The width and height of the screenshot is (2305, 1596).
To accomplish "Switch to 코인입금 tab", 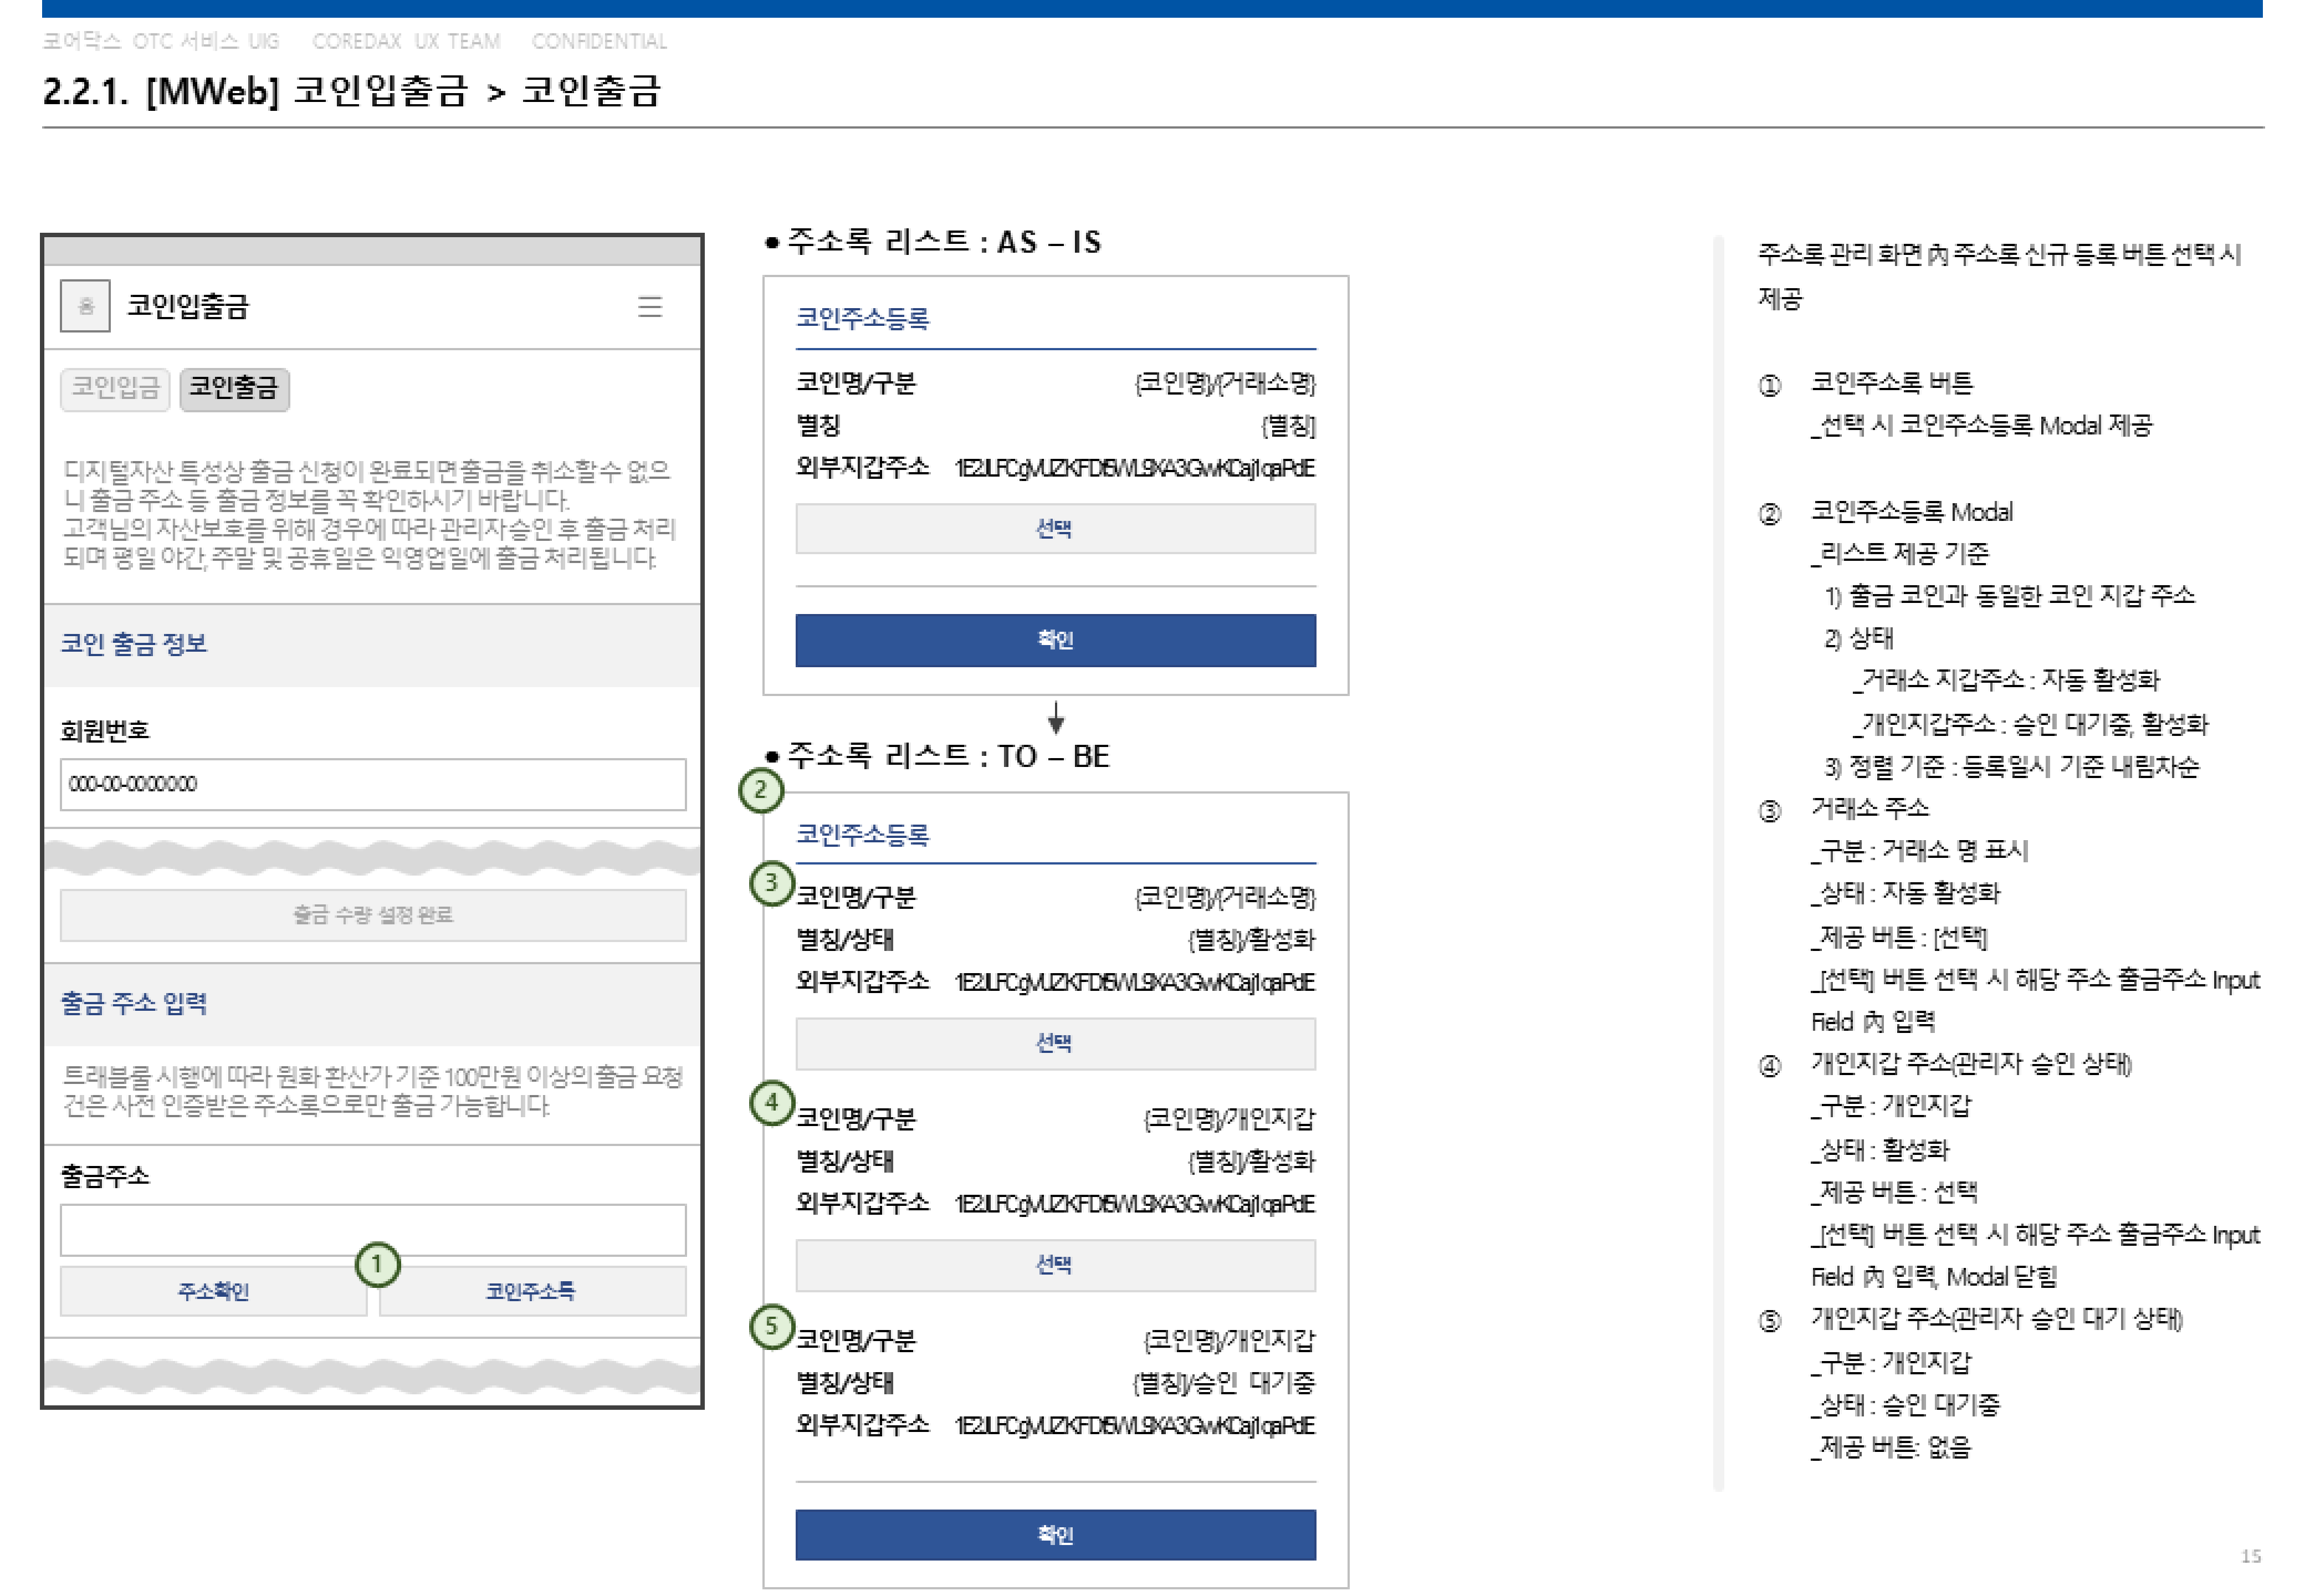I will click(x=115, y=388).
